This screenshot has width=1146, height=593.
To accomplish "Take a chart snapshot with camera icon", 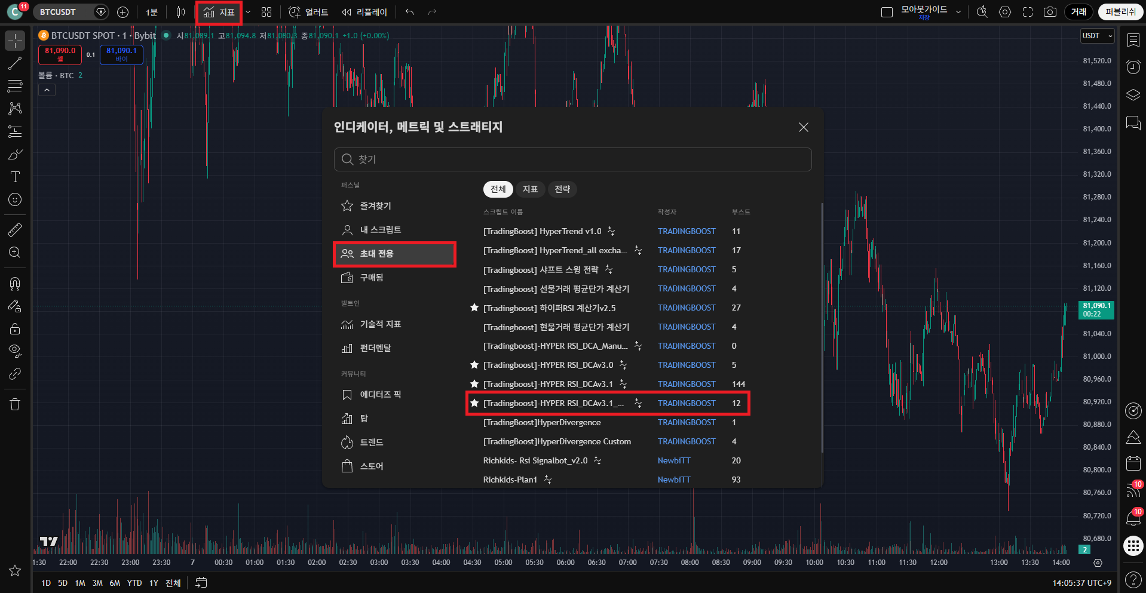I will [1050, 12].
